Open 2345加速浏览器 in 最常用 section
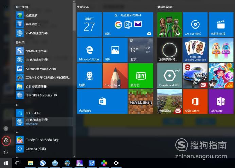The height and width of the screenshot is (168, 235). pos(42,60)
